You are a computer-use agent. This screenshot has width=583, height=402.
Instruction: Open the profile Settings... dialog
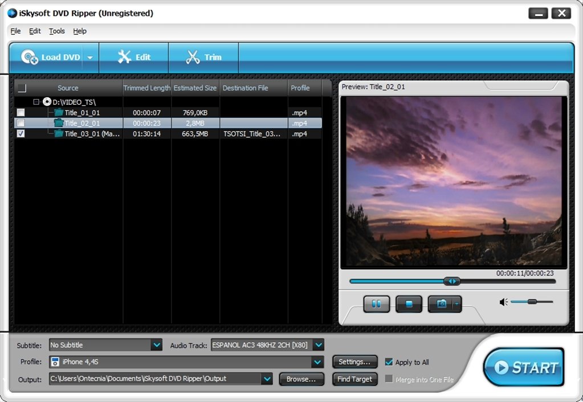[354, 362]
